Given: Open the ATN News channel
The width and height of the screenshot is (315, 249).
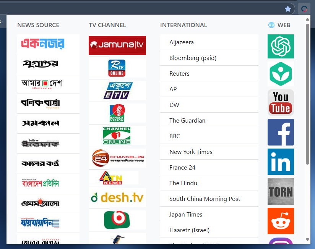Looking at the screenshot, I should [111, 178].
